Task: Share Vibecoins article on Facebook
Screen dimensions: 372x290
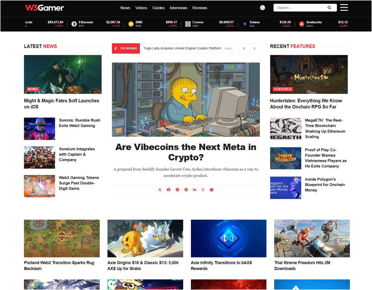Action: (169, 190)
